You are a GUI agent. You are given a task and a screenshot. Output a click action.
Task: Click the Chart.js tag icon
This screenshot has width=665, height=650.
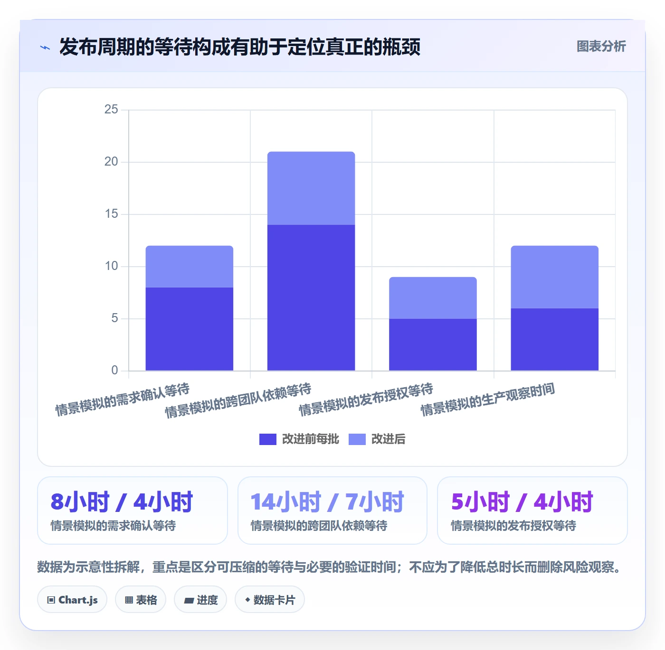coord(51,600)
